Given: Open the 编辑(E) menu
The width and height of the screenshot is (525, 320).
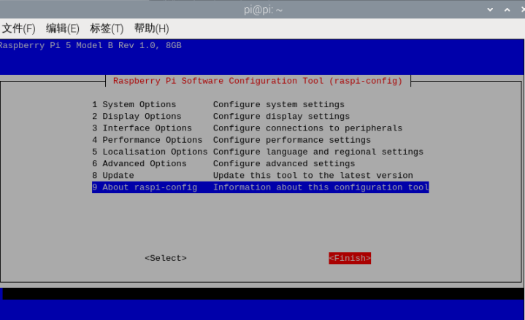Looking at the screenshot, I should pos(63,28).
